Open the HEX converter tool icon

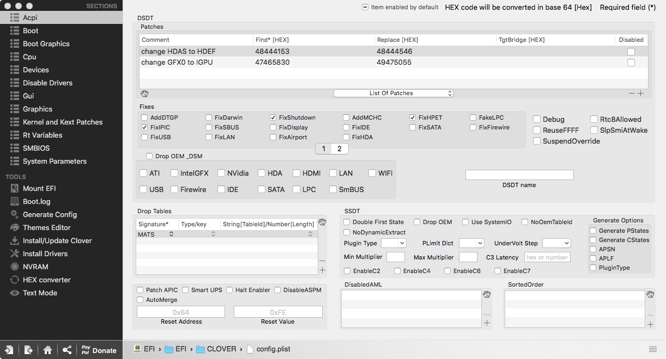pos(15,280)
